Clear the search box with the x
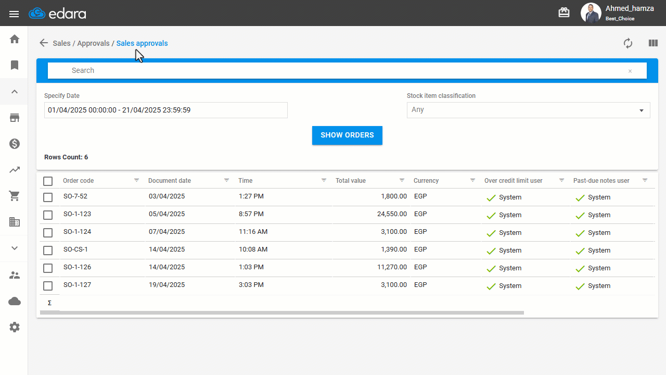This screenshot has width=666, height=375. [x=630, y=71]
